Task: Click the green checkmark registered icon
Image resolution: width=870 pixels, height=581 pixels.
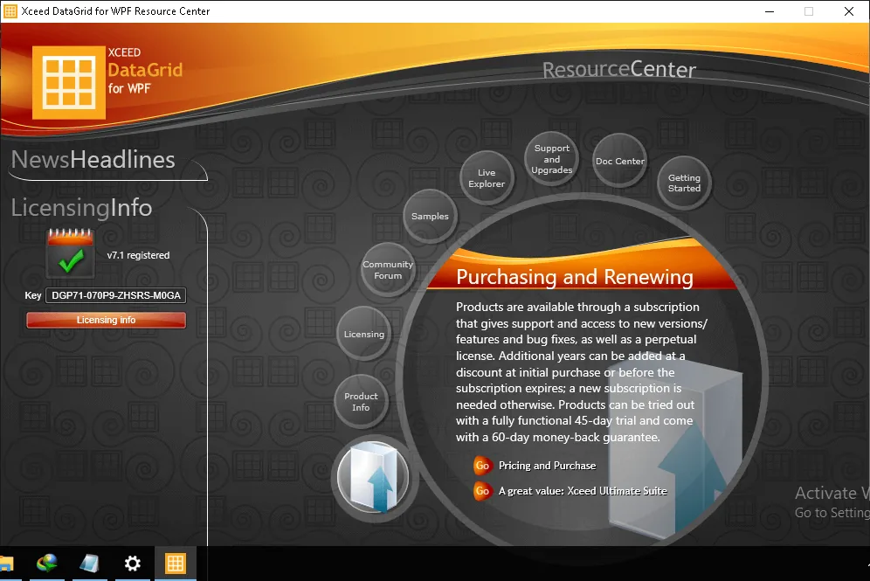Action: coord(71,254)
